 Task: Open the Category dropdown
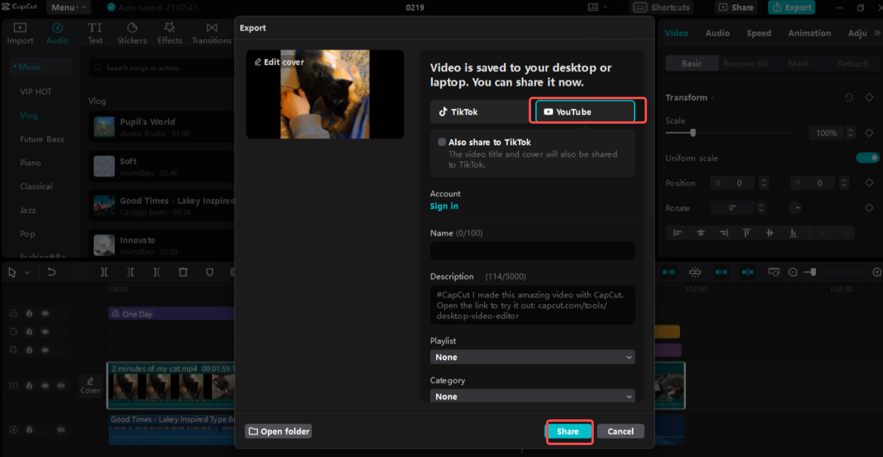532,397
